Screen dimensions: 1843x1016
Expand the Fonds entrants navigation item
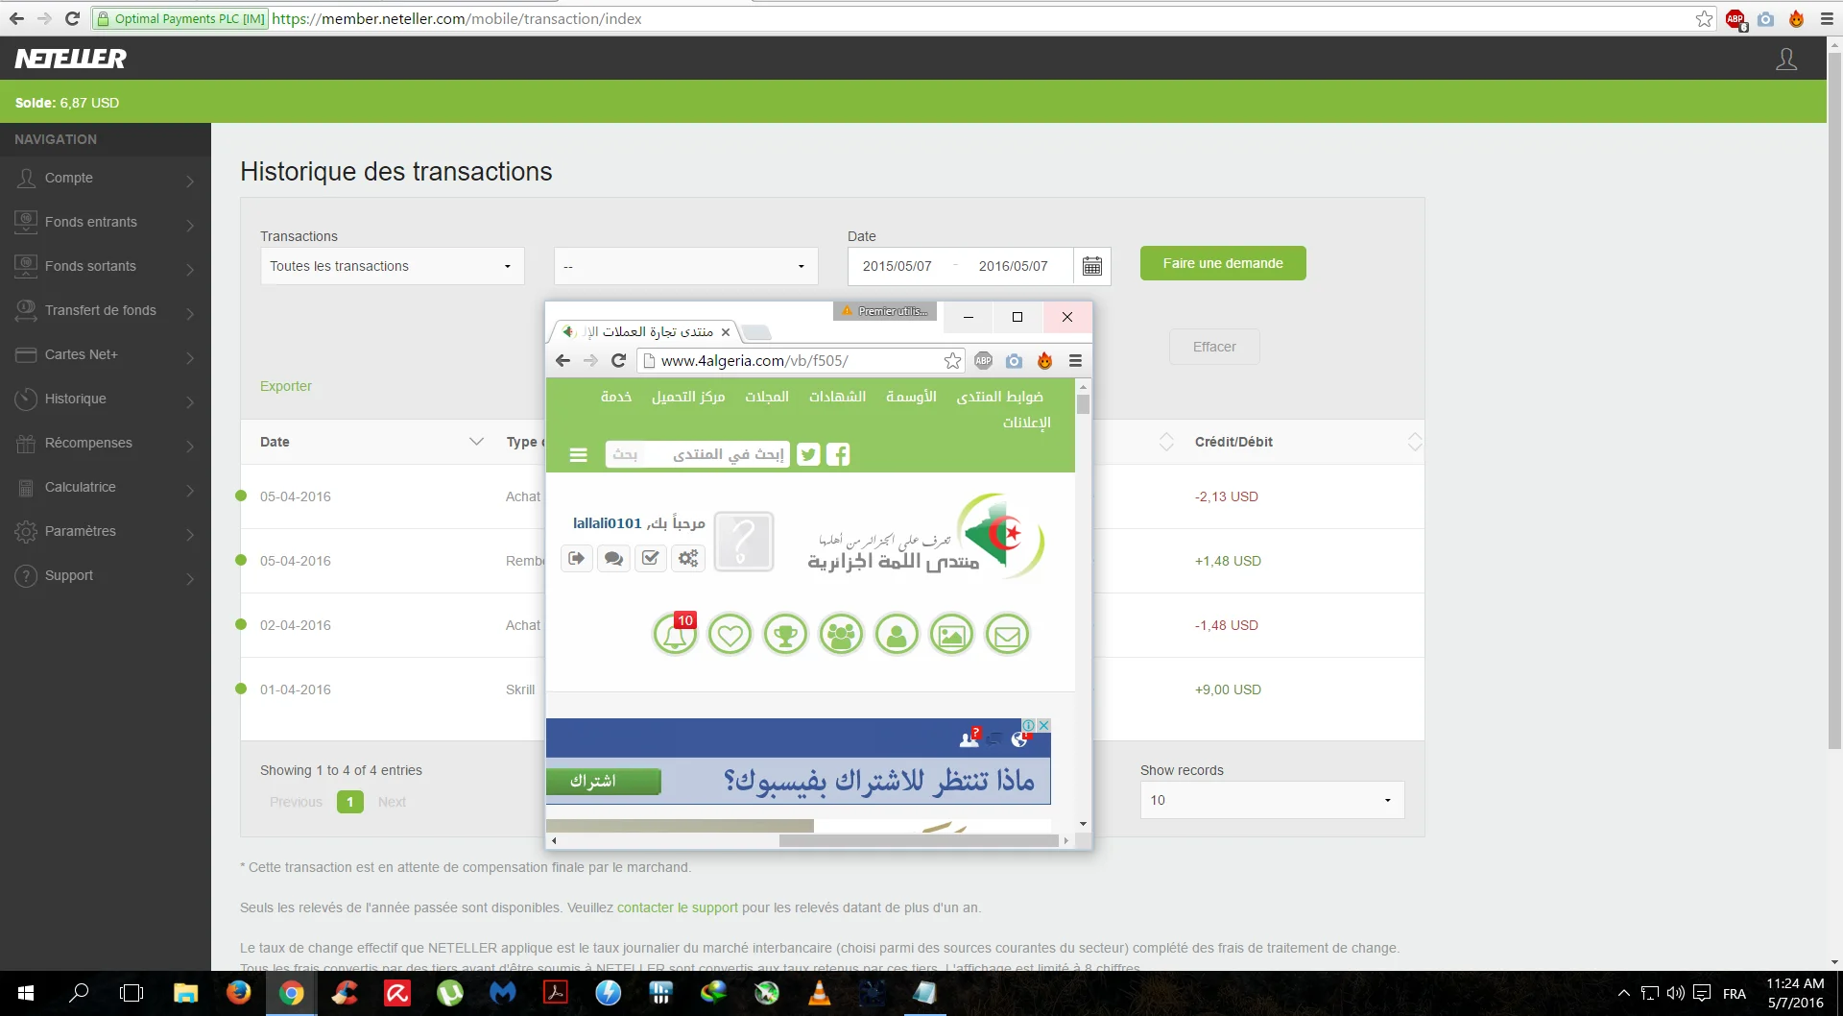[106, 223]
